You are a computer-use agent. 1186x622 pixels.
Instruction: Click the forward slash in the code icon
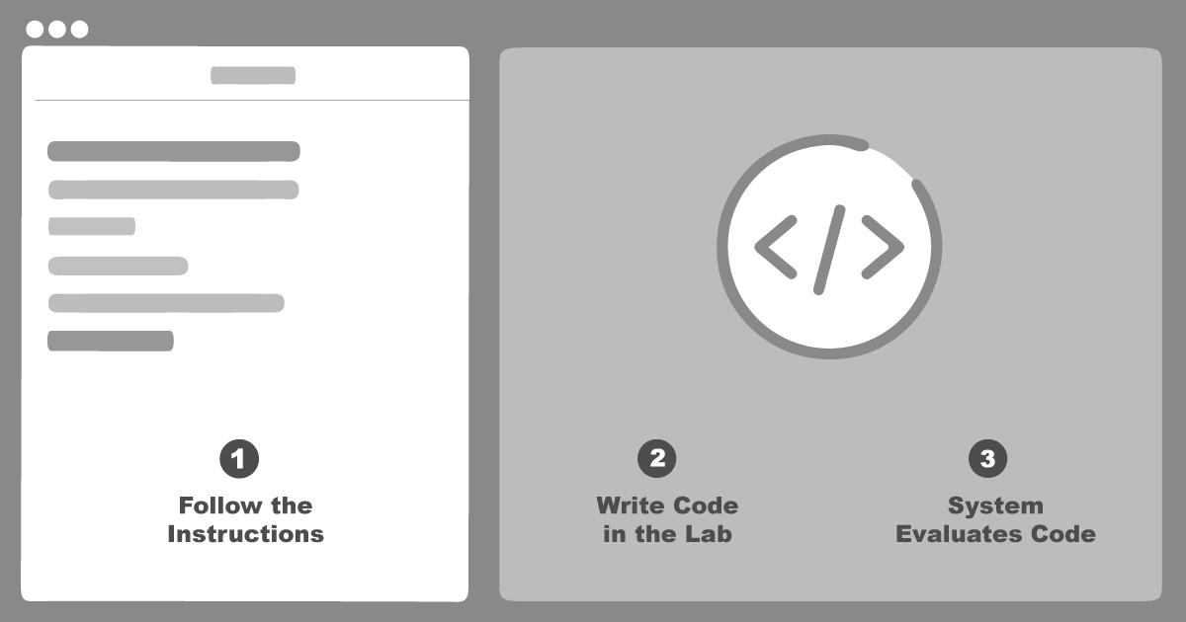(829, 249)
